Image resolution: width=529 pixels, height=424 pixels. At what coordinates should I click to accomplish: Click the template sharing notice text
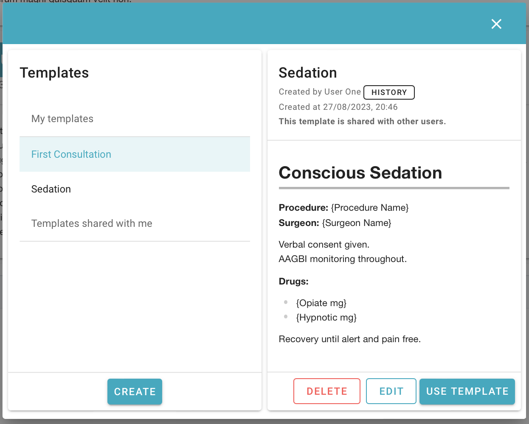[362, 121]
